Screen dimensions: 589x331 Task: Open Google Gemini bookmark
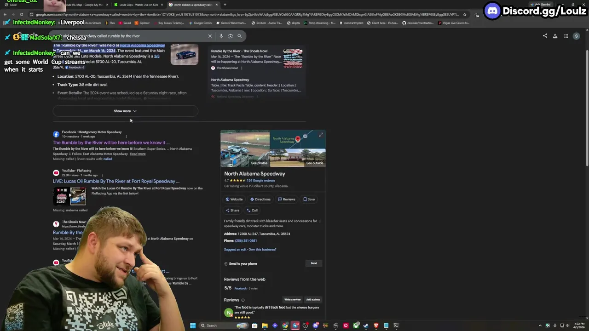201,23
